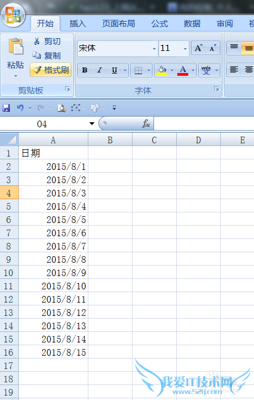This screenshot has width=254, height=400.
Task: Activate the 格式刷 format painter
Action: [x=50, y=70]
